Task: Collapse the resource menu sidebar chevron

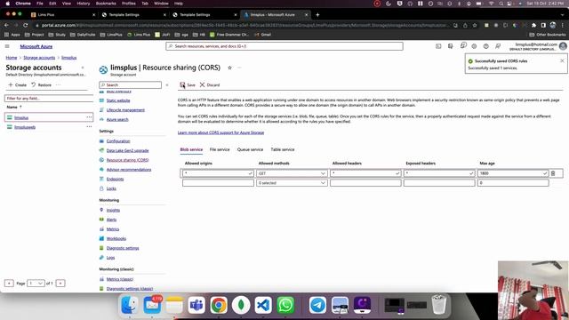Action: (167, 85)
